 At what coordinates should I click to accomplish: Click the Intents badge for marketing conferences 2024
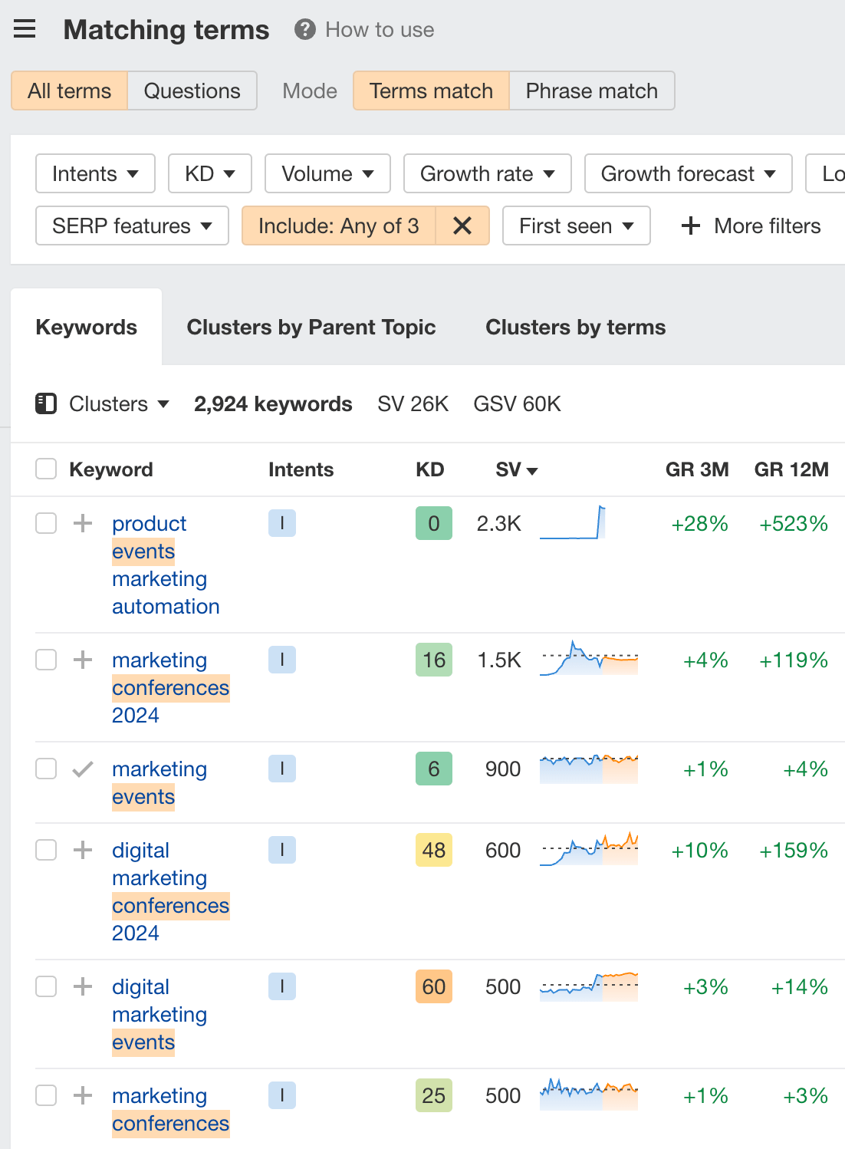(x=281, y=660)
